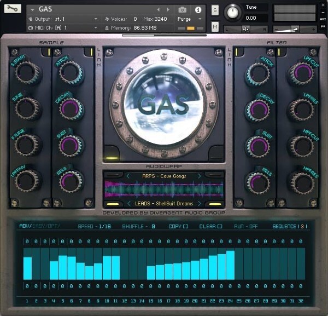Toggle RUN - OFF sequencer switch
The width and height of the screenshot is (328, 316).
pos(246,227)
